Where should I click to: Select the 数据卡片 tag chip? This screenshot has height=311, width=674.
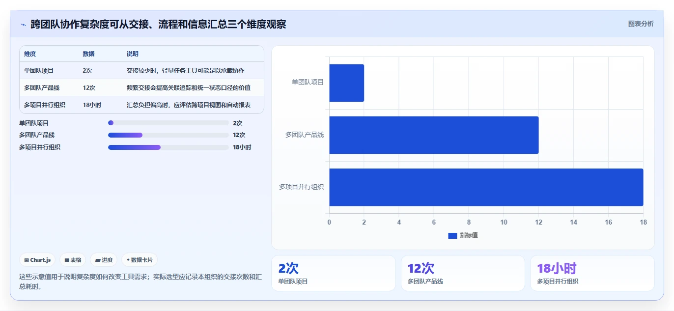tap(140, 260)
